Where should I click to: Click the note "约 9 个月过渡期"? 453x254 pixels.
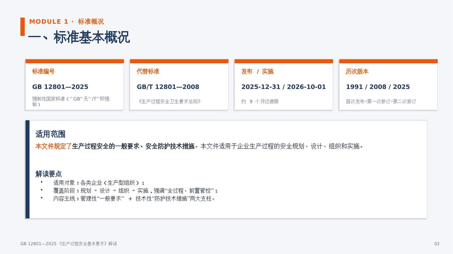(x=260, y=101)
